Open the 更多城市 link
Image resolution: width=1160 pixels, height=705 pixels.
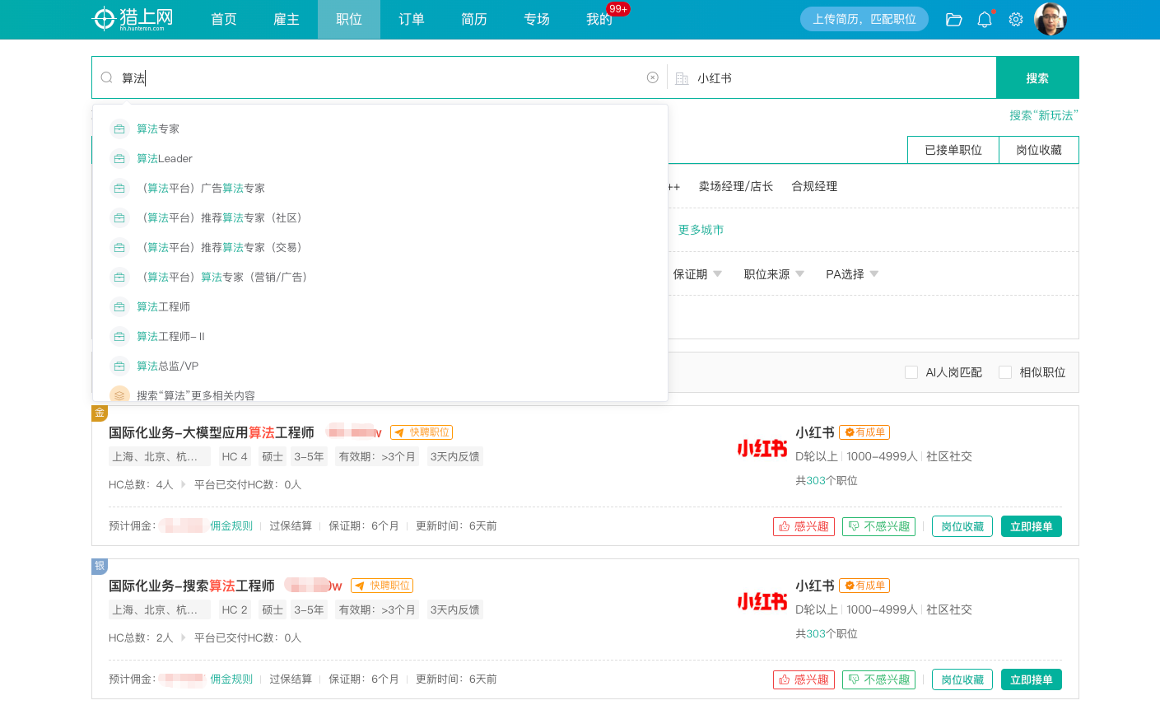coord(701,230)
